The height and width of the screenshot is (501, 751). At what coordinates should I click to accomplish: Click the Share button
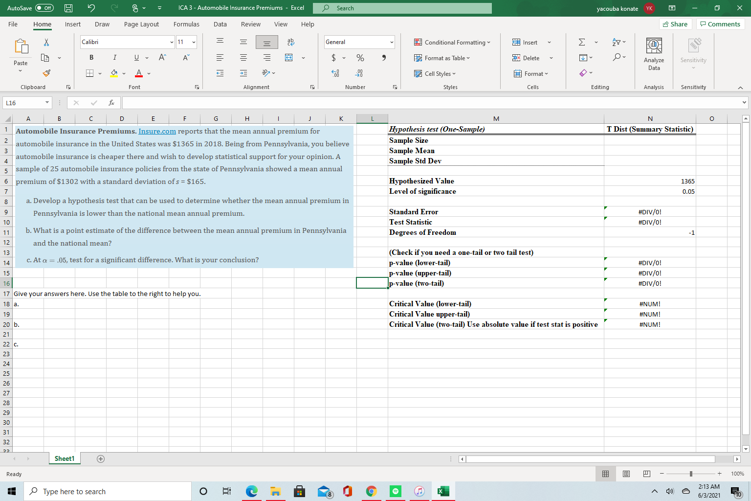pos(675,24)
